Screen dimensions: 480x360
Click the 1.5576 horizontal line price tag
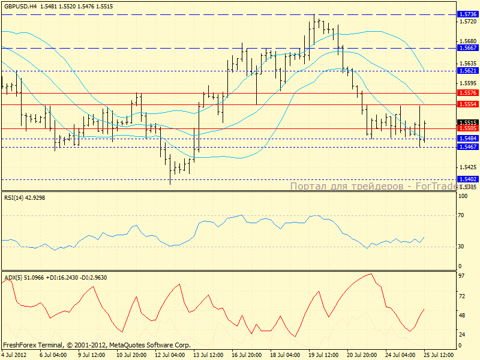click(x=467, y=93)
